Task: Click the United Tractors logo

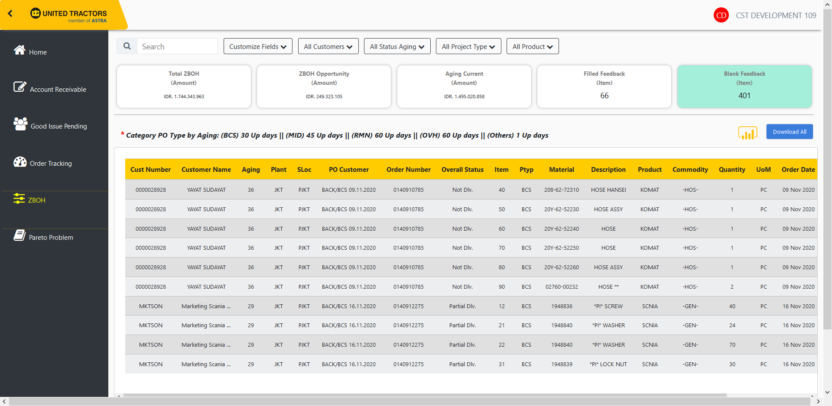Action: click(x=68, y=15)
